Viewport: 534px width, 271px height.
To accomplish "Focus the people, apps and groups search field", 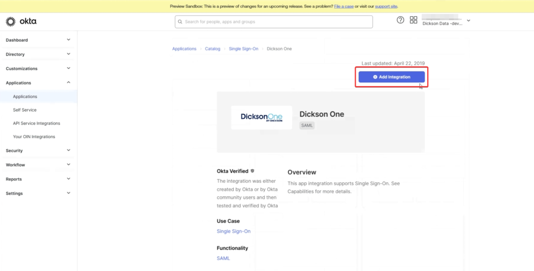I will (274, 22).
